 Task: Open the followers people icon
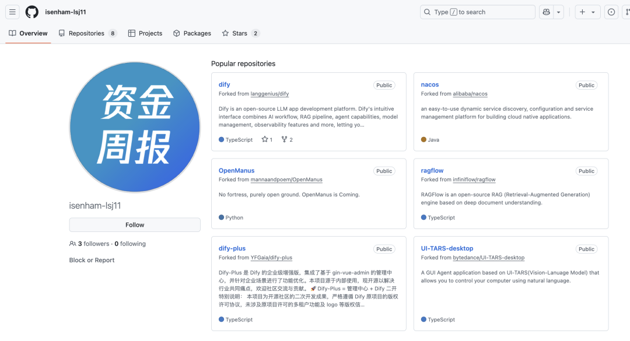tap(72, 244)
